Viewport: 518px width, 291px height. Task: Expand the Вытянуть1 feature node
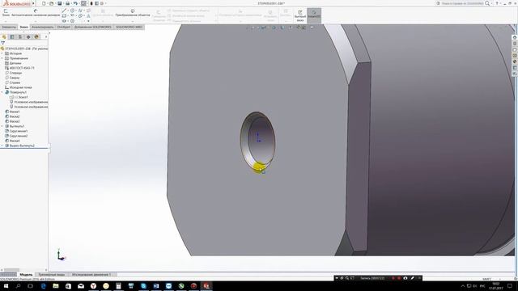pyautogui.click(x=2, y=126)
